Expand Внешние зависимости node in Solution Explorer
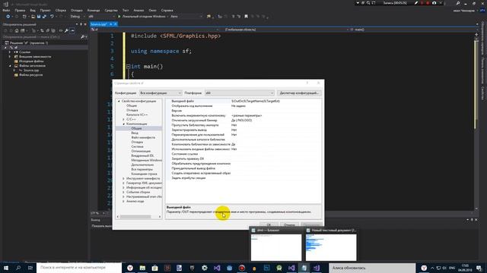This screenshot has height=273, width=487. pyautogui.click(x=10, y=57)
